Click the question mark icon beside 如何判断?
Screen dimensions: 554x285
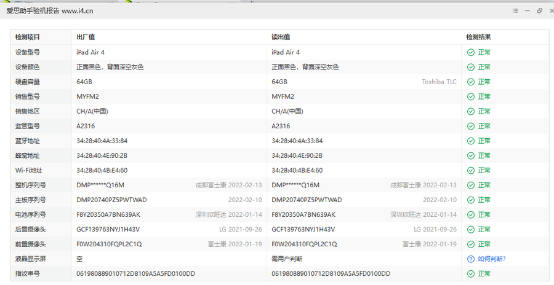[x=471, y=259]
